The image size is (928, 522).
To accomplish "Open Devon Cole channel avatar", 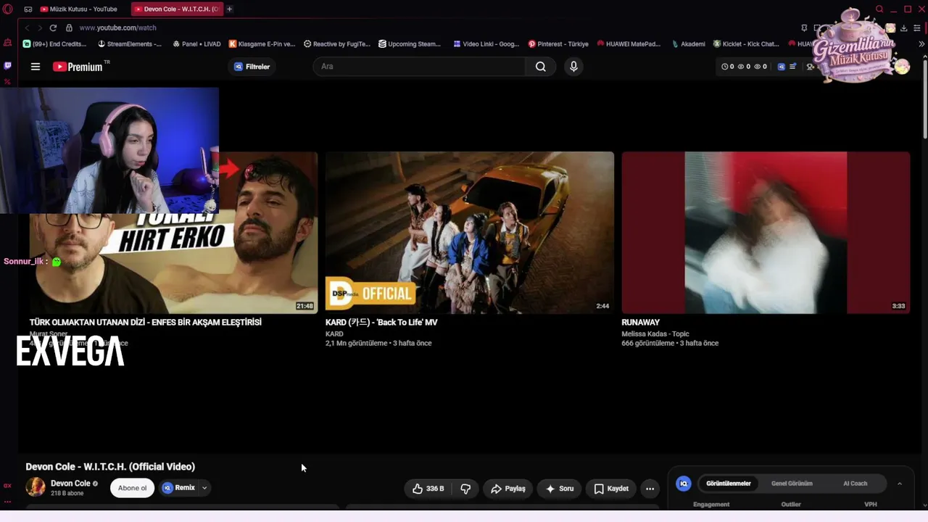I will [x=36, y=487].
